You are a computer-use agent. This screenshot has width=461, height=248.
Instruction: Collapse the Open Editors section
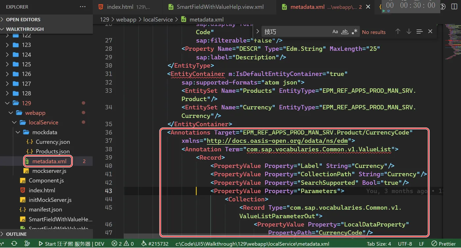point(46,19)
